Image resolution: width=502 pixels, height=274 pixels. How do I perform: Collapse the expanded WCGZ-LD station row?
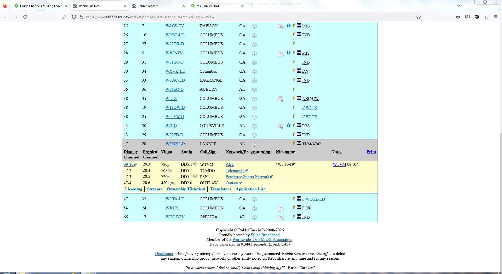click(x=175, y=144)
